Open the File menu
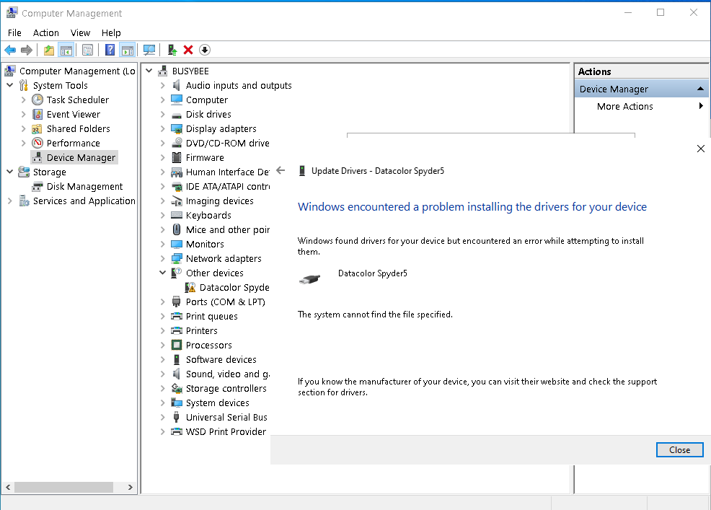The width and height of the screenshot is (711, 510). coord(14,32)
